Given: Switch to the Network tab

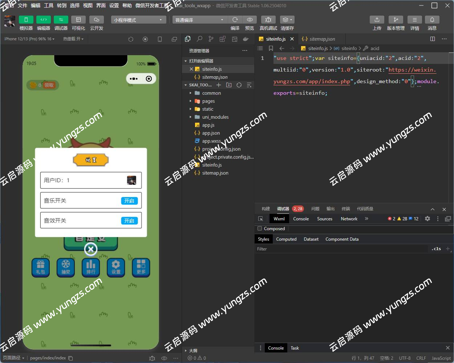Looking at the screenshot, I should pos(349,219).
